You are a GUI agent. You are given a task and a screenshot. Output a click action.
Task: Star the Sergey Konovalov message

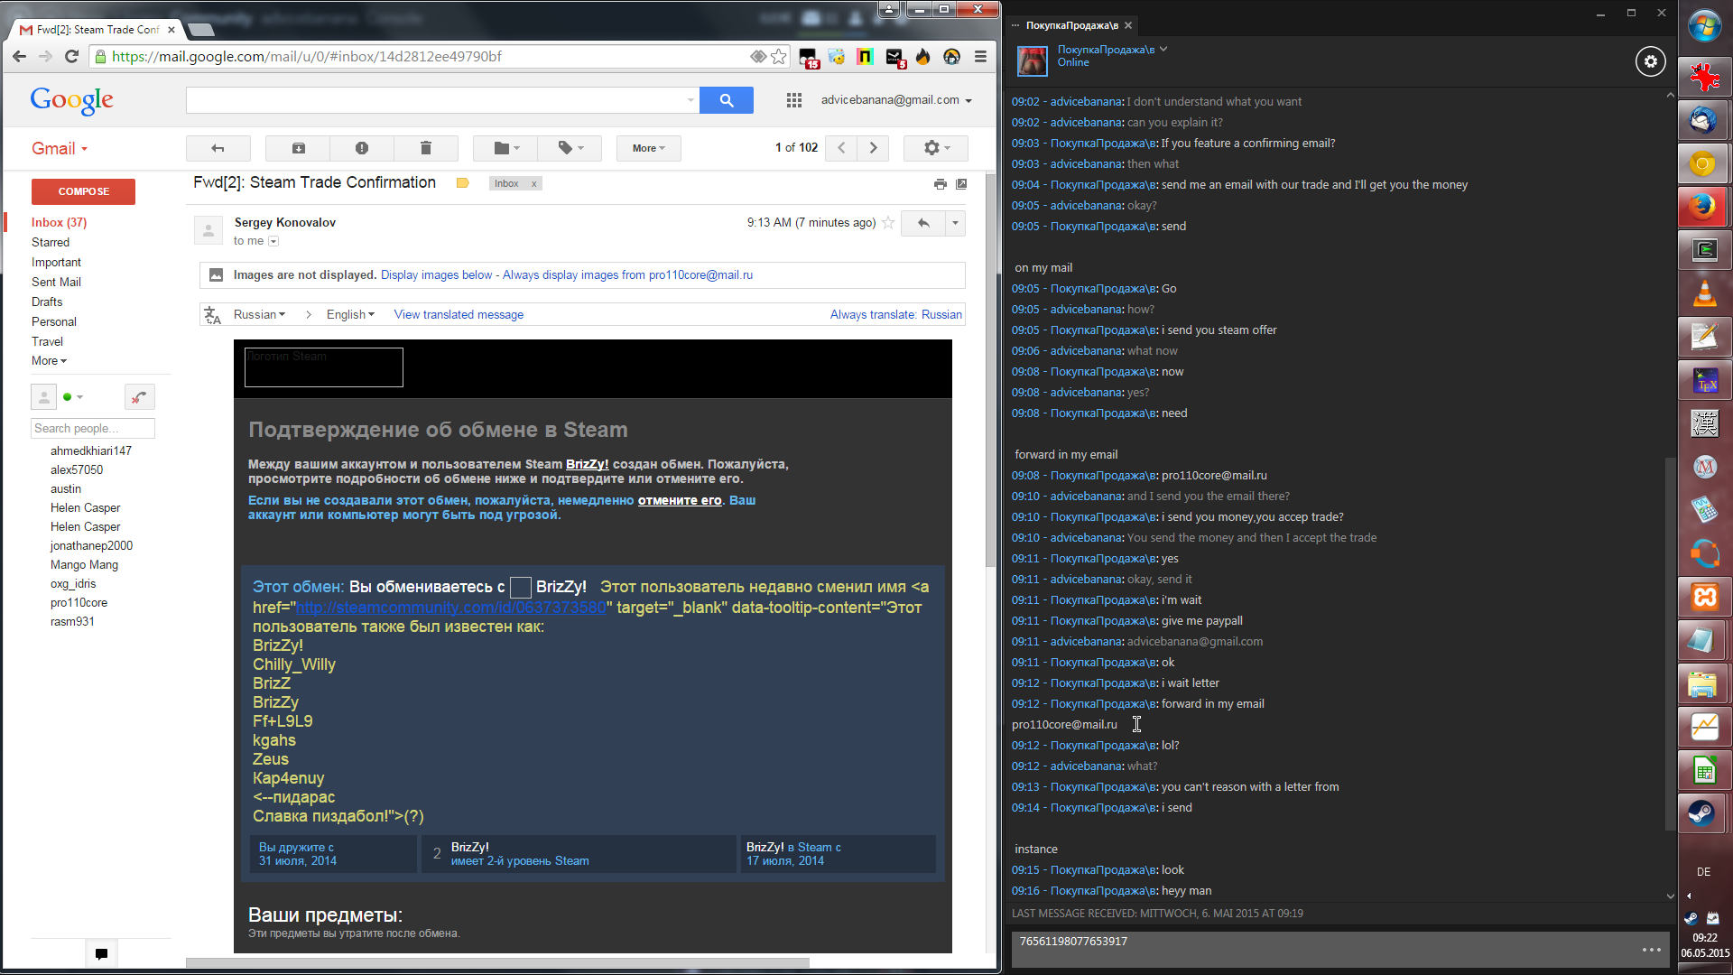coord(888,223)
